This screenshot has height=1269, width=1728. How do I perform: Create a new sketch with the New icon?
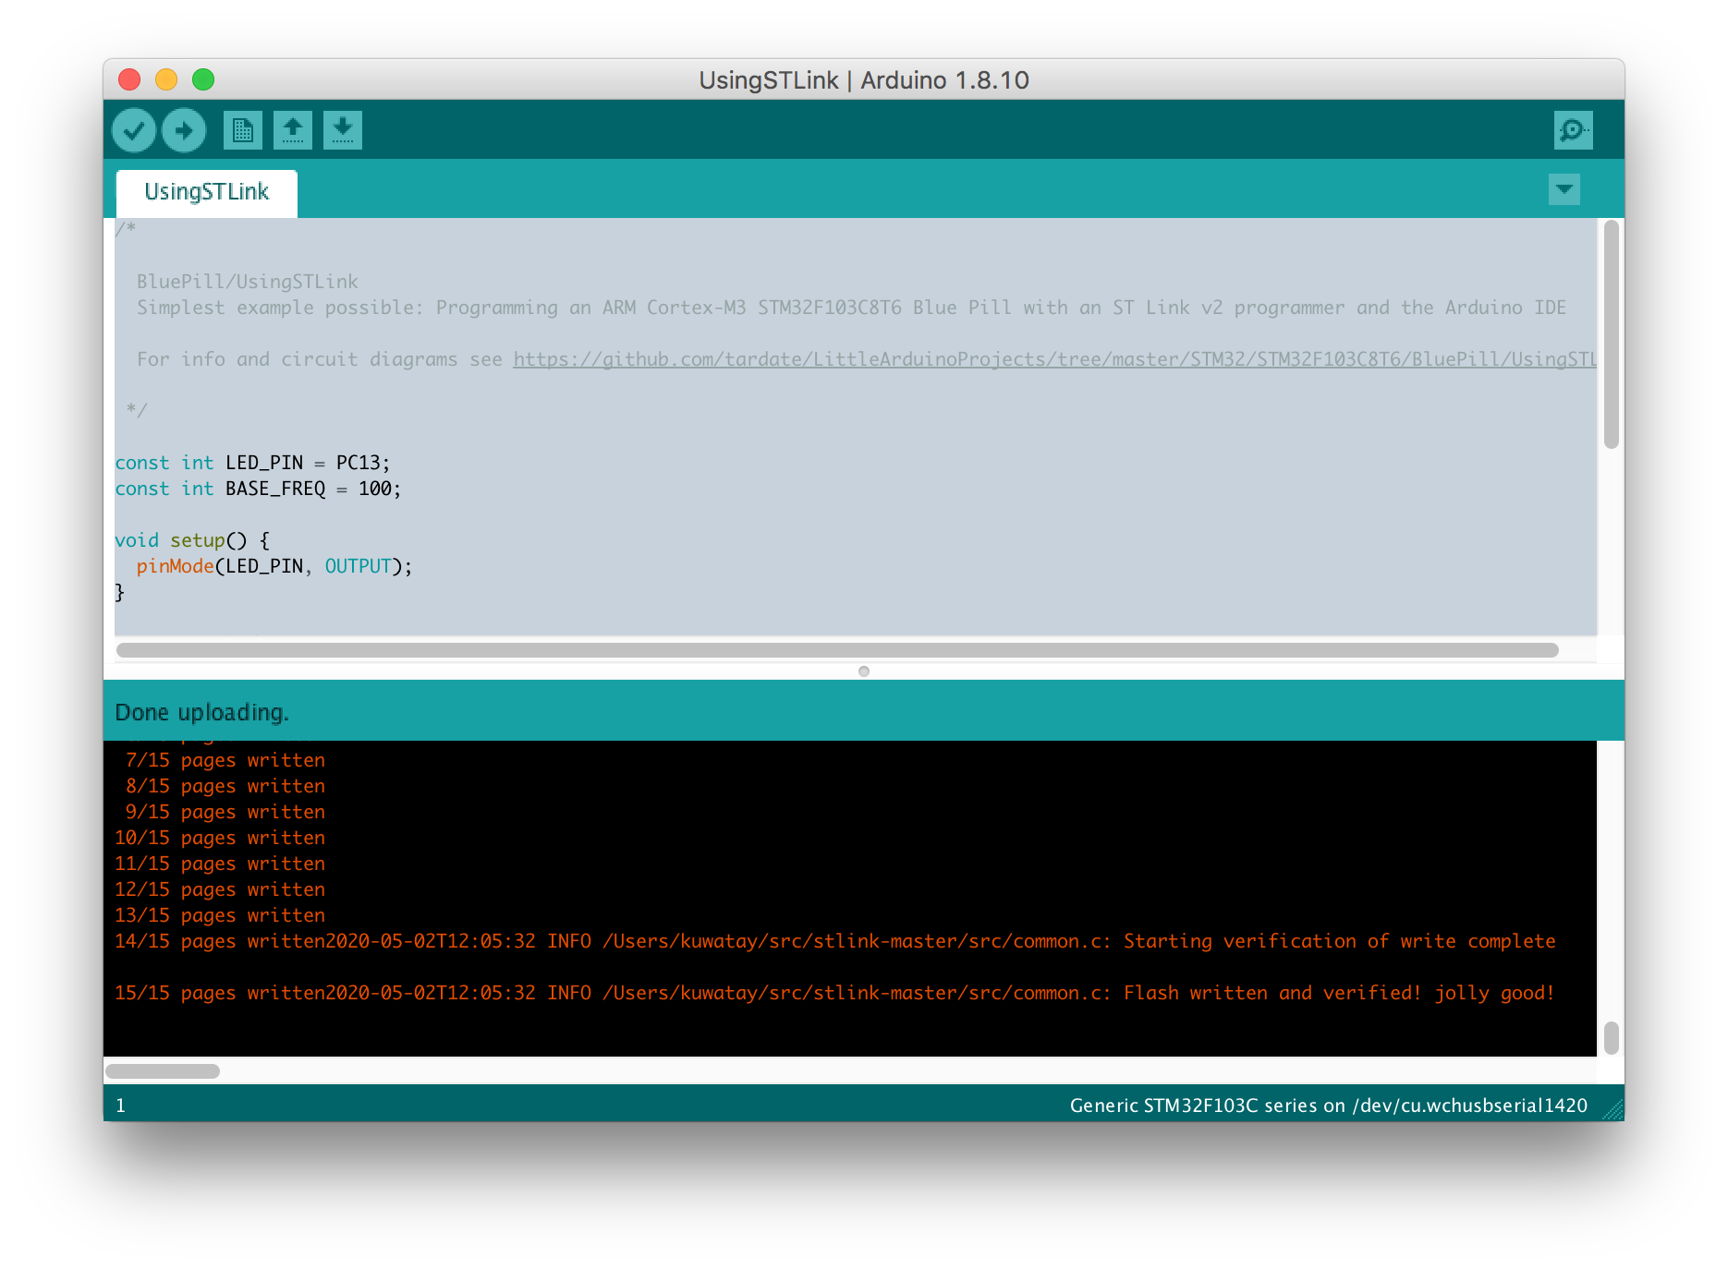[x=243, y=130]
